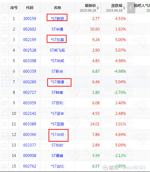Image resolution: width=150 pixels, height=172 pixels.
Task: Open stock code 002762
Action: pyautogui.click(x=30, y=166)
